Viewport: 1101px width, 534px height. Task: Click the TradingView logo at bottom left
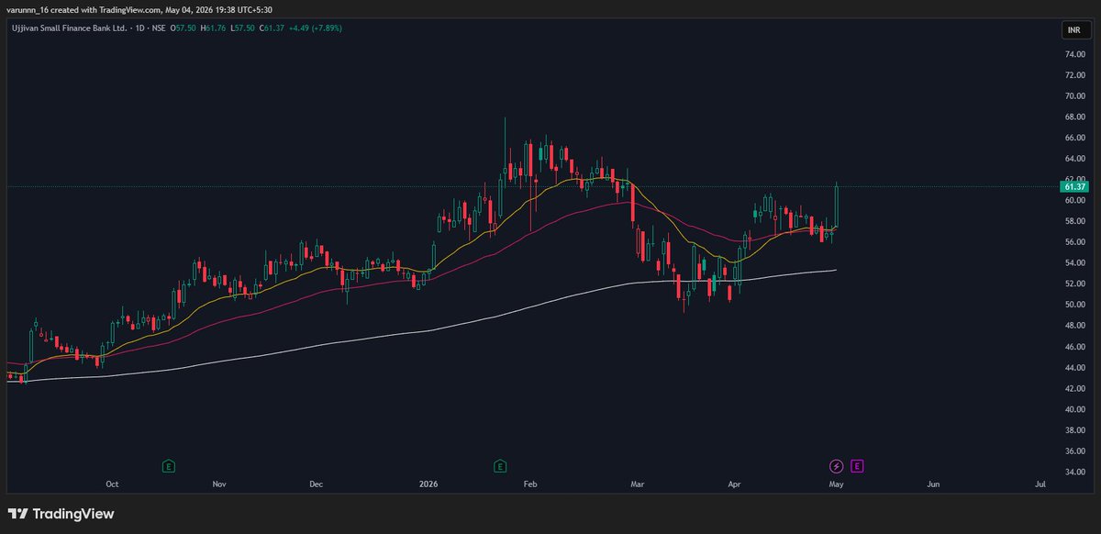(x=61, y=514)
